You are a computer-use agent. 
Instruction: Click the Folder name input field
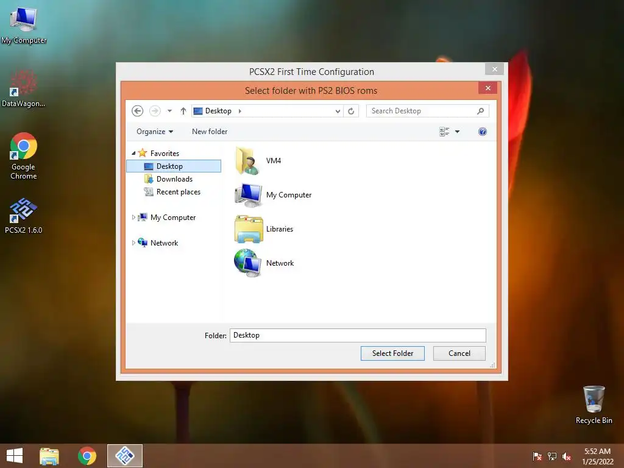tap(358, 335)
